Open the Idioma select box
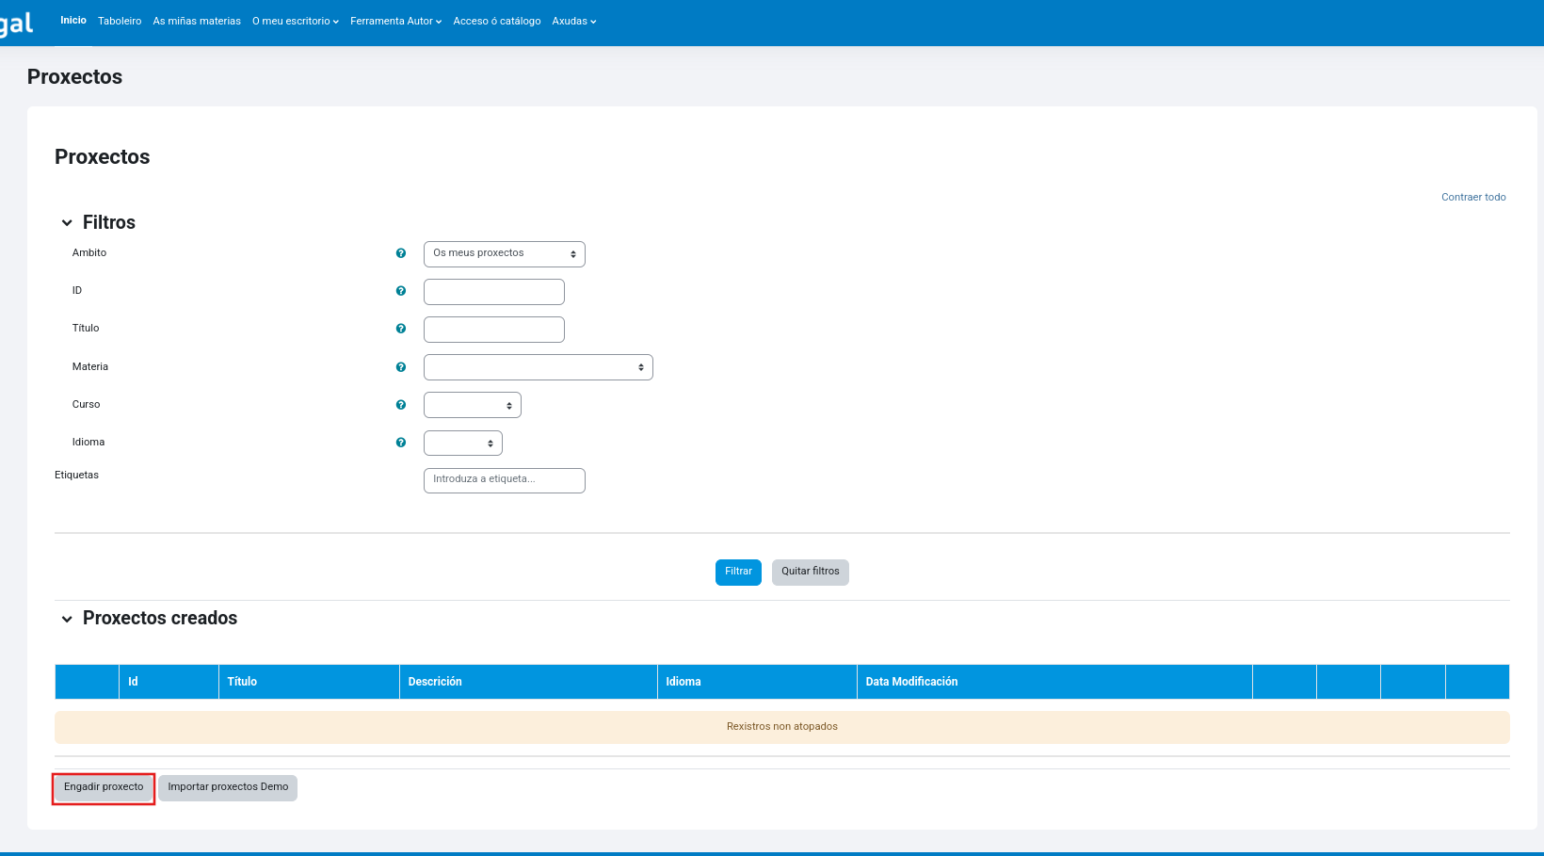Screen dimensions: 1544x856 [462, 443]
